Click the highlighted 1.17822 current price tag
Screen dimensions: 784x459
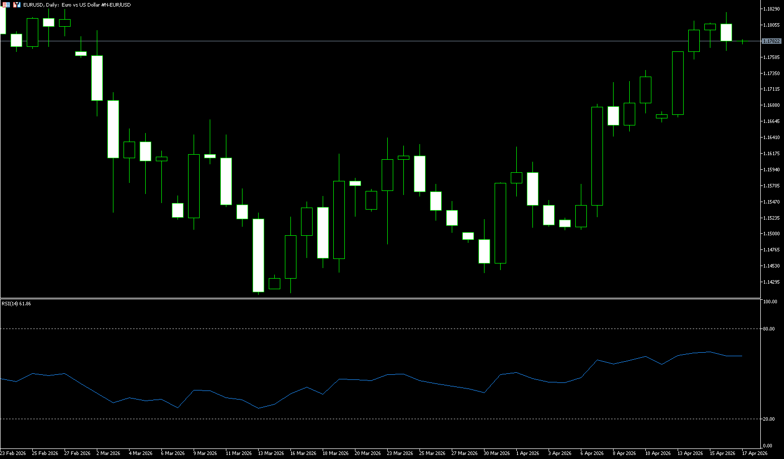[771, 41]
